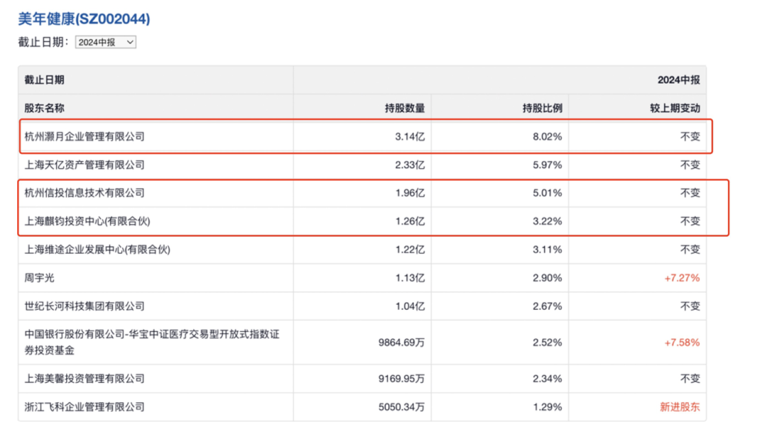Click the 中国银行-华宝中证医疗 fund name
This screenshot has height=434, width=767.
pyautogui.click(x=151, y=342)
